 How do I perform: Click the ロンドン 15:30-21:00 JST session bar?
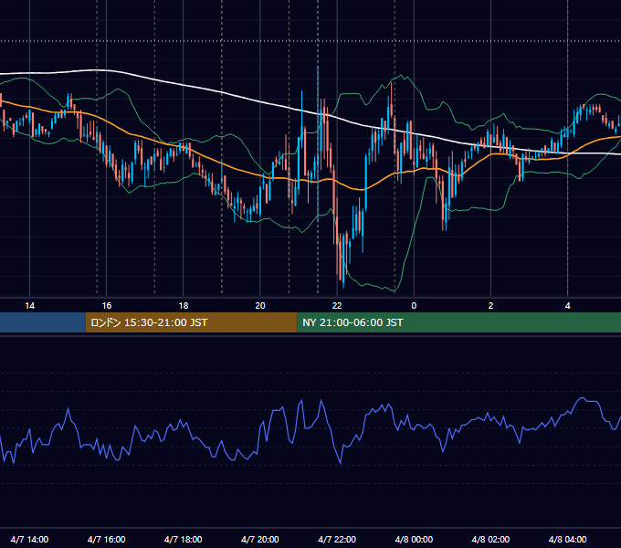pos(191,322)
